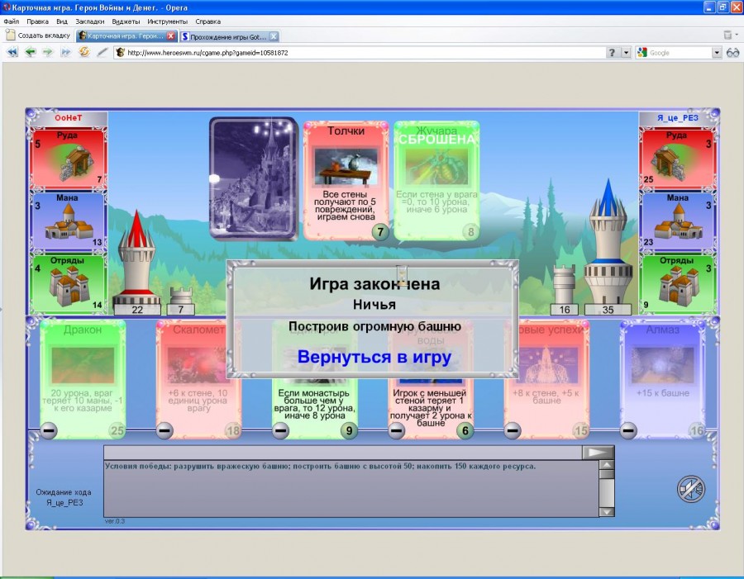
Task: Open the address bar dropdown arrow
Action: pos(627,53)
